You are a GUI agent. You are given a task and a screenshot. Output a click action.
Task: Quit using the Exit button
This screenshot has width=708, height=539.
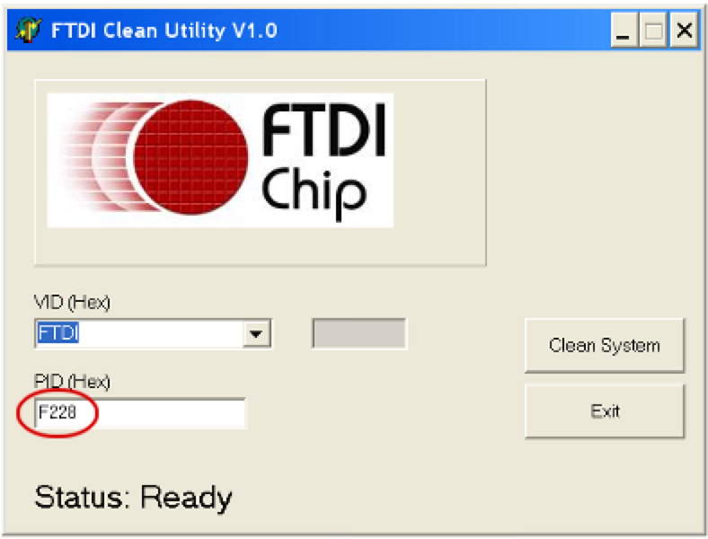click(605, 411)
